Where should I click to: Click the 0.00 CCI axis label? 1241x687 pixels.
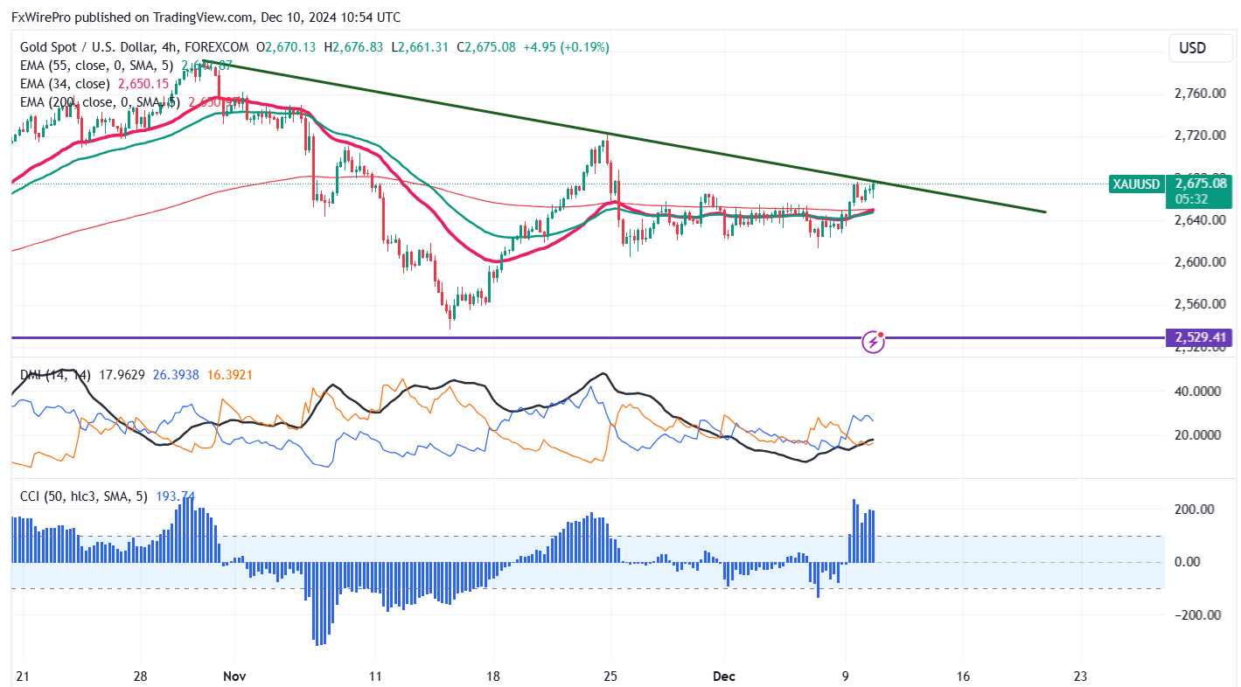tap(1189, 562)
